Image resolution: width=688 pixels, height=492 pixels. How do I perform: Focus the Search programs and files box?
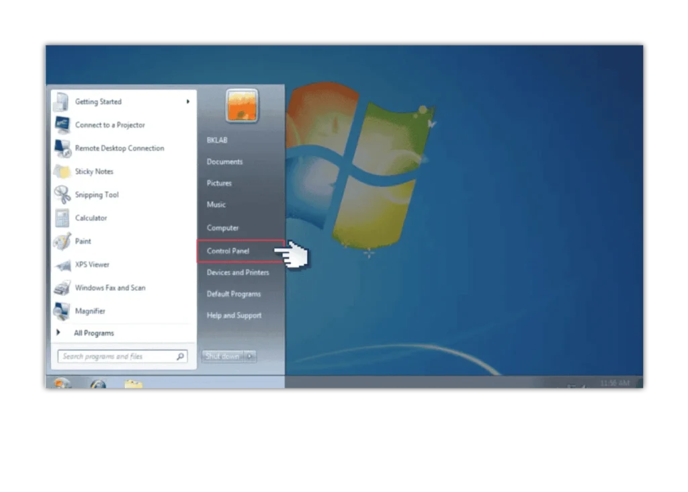(122, 356)
